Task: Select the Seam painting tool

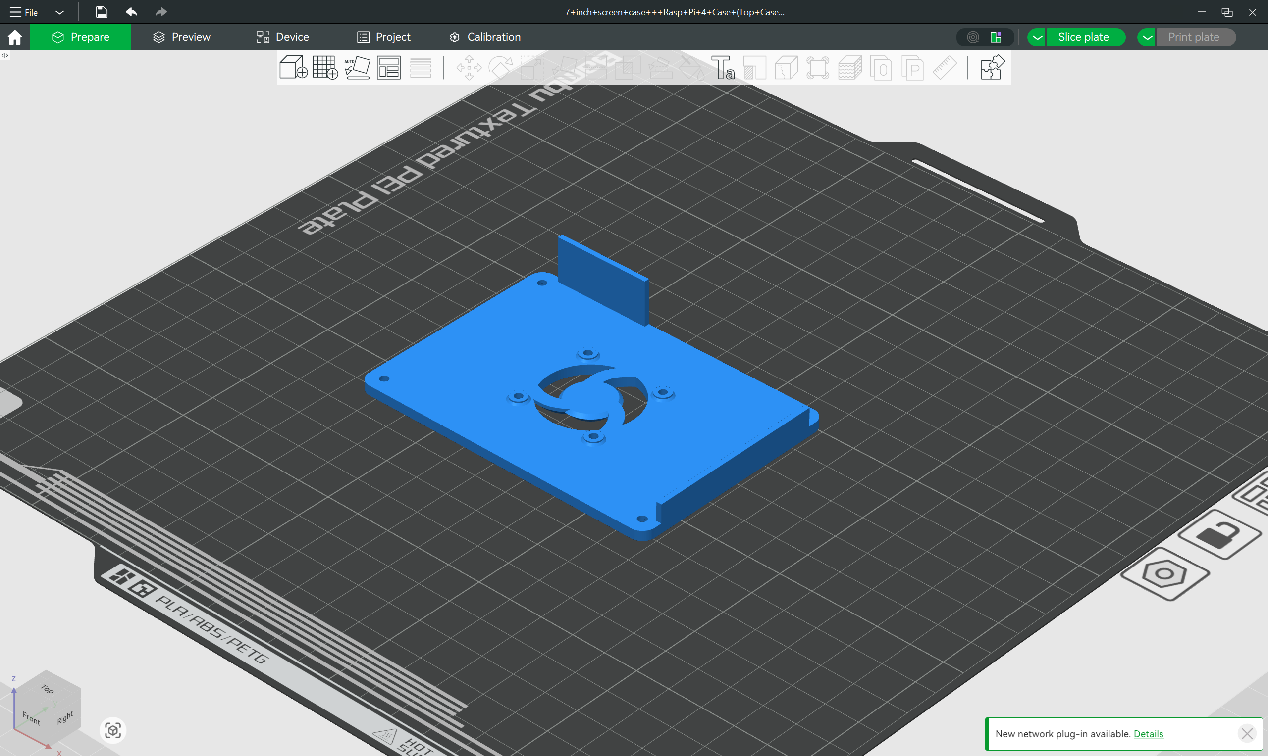Action: [x=754, y=67]
